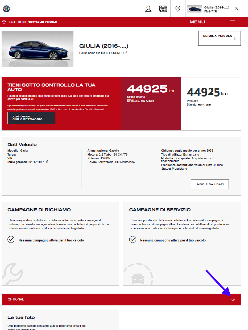Viewport: 248px width, 330px height.
Task: Click the Alfa Romeo logo
Action: click(6, 9)
